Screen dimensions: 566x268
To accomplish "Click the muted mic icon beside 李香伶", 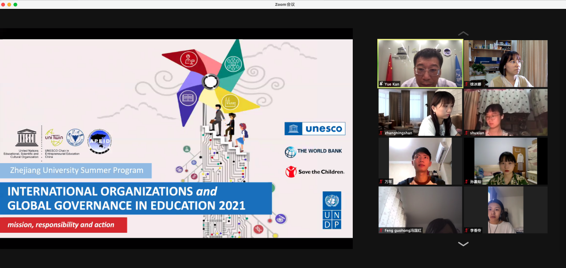I will click(466, 231).
